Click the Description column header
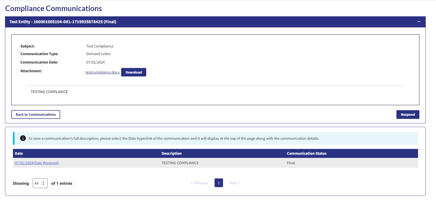 click(172, 153)
